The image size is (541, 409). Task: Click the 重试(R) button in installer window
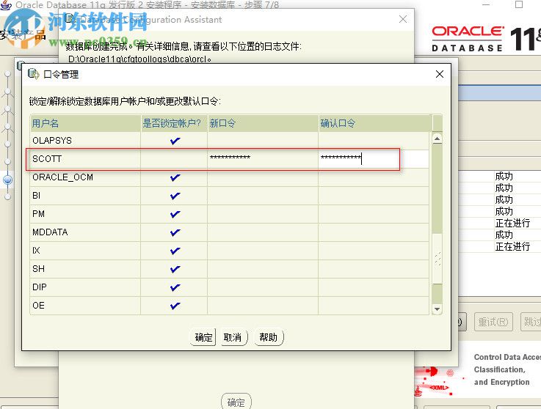point(493,322)
